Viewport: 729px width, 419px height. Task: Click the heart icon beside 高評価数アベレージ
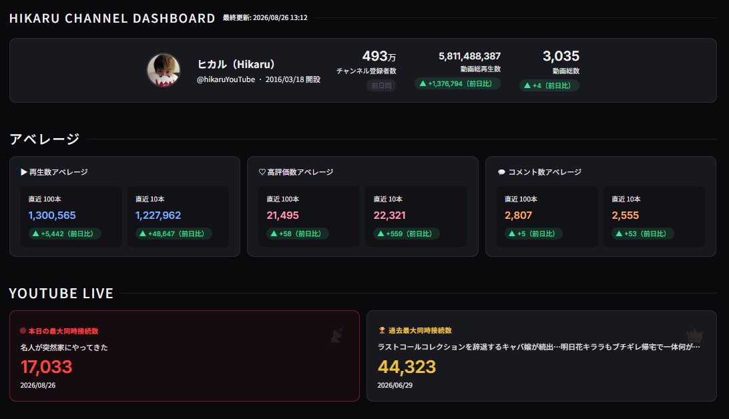tap(262, 172)
